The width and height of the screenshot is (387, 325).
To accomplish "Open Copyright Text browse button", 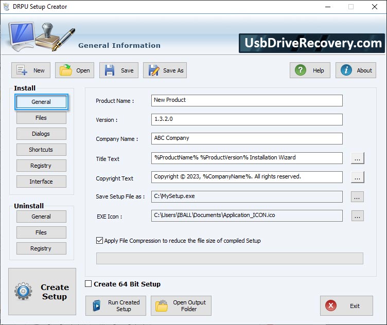I will 357,177.
